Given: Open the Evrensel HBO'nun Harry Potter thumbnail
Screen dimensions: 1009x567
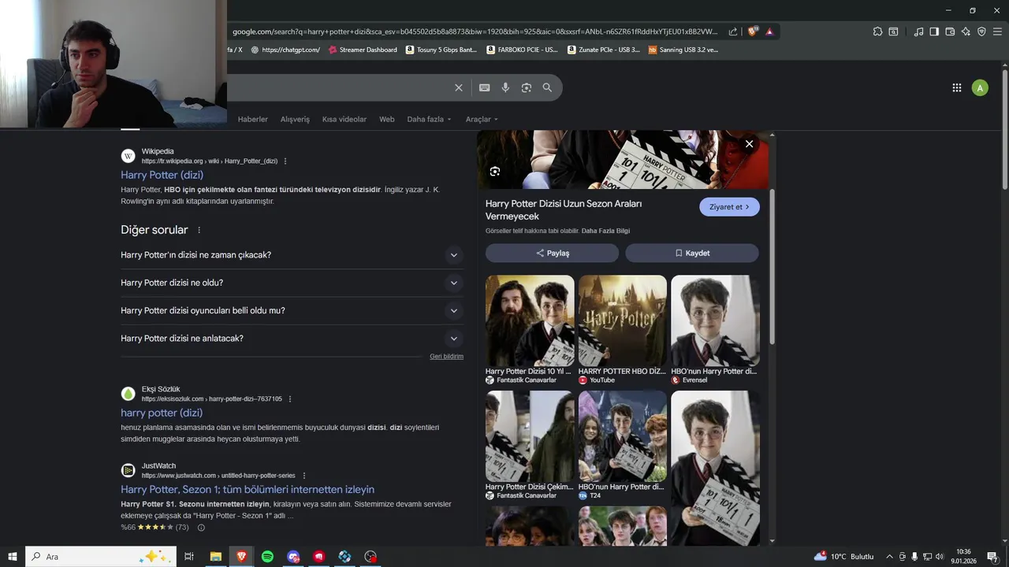Looking at the screenshot, I should [x=715, y=321].
